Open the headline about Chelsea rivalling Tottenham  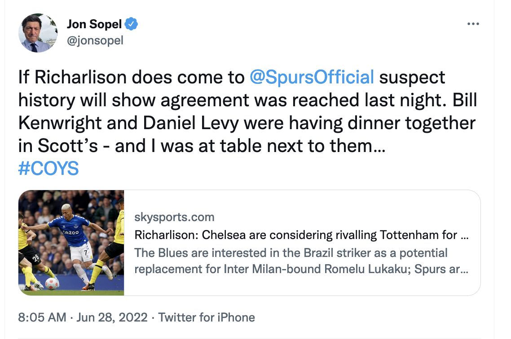click(x=301, y=235)
